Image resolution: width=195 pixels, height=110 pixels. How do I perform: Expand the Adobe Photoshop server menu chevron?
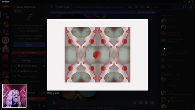(x=44, y=7)
